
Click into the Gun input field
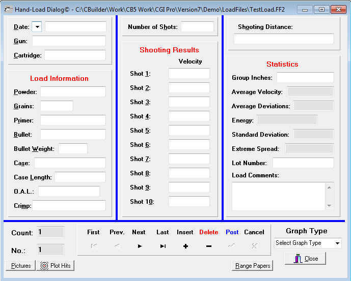(x=69, y=41)
